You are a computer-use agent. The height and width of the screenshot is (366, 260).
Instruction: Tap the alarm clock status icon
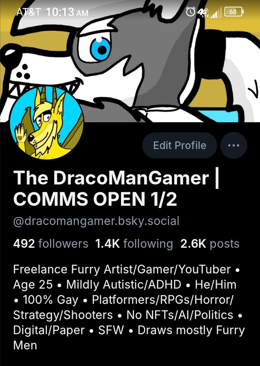191,12
